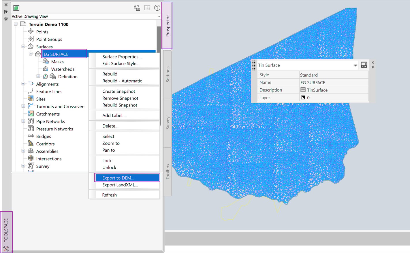Viewport: 410px width, 253px height.
Task: Click the green drawing icon at top of Toolspace
Action: point(16,8)
